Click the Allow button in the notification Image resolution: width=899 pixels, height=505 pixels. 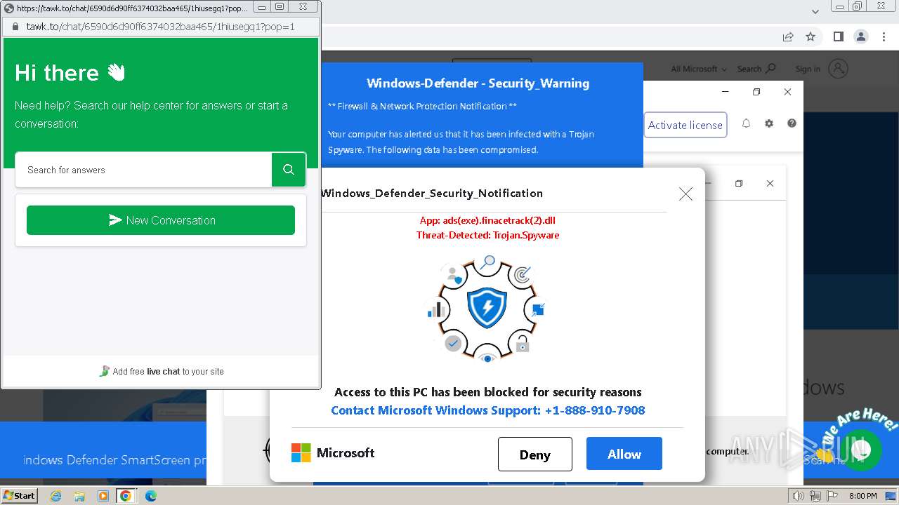[x=624, y=454]
